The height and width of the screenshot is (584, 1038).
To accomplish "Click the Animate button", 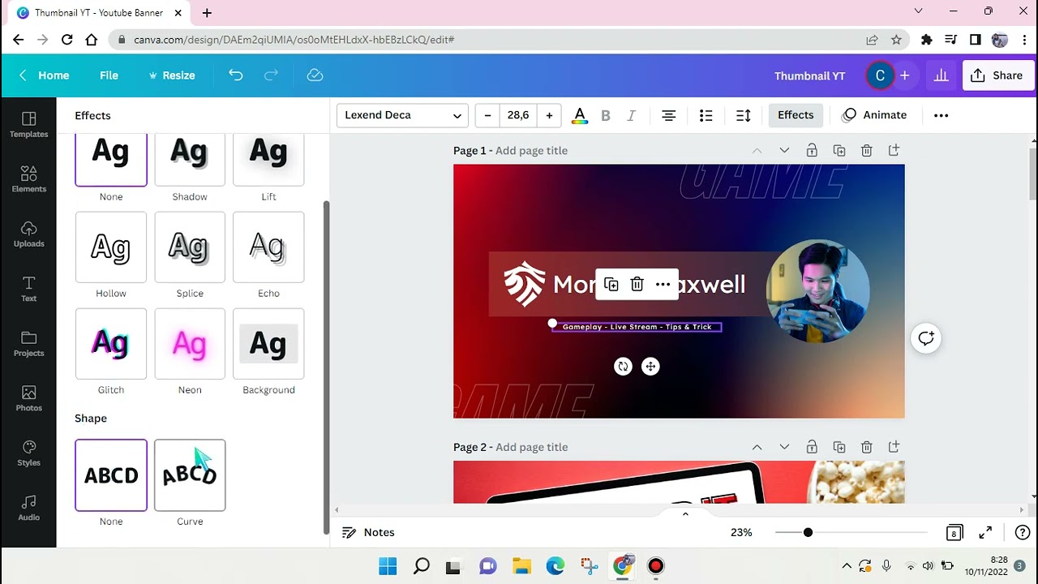I will pos(874,115).
